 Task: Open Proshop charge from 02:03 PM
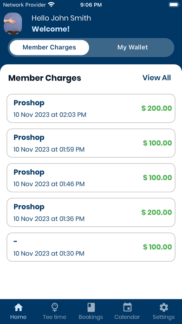tap(91, 108)
